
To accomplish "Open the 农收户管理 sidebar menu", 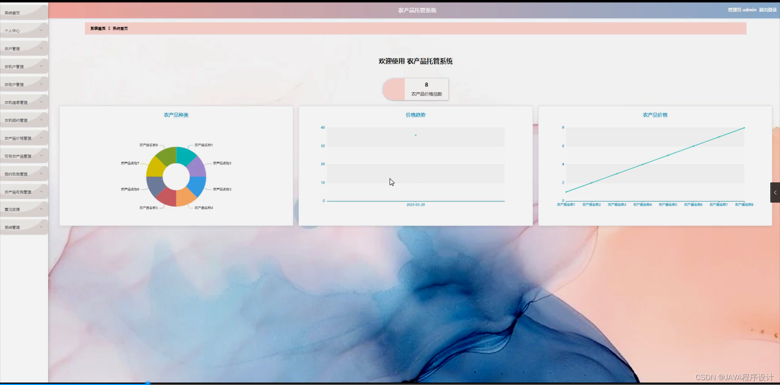I will click(x=24, y=84).
